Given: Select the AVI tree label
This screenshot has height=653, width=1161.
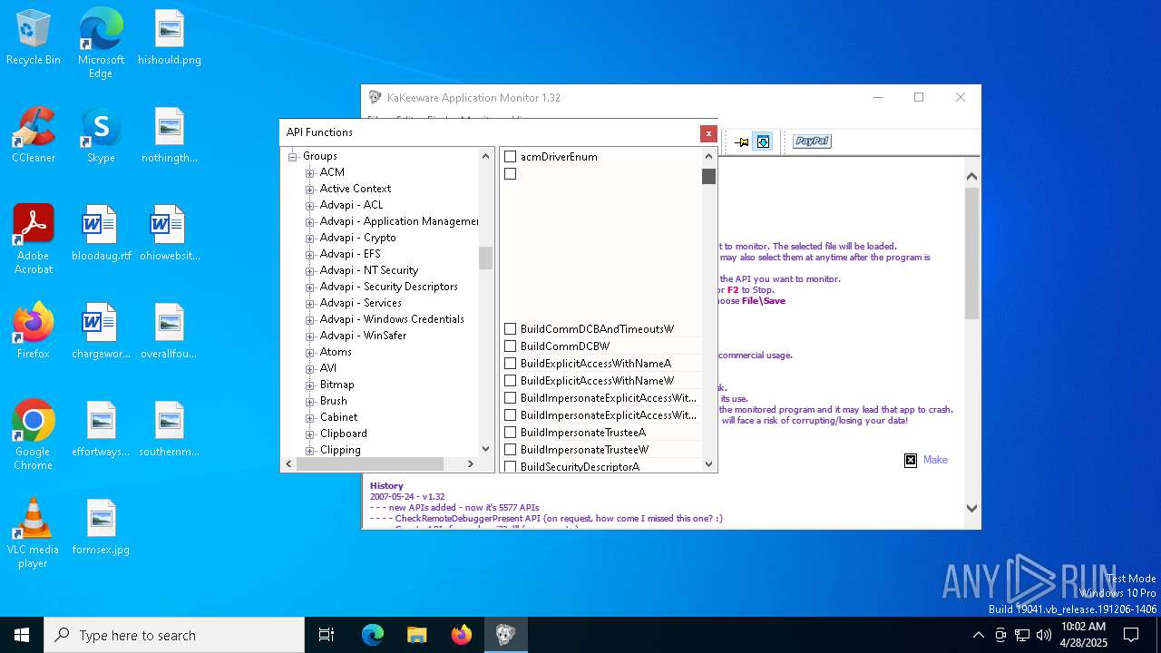Looking at the screenshot, I should [328, 368].
